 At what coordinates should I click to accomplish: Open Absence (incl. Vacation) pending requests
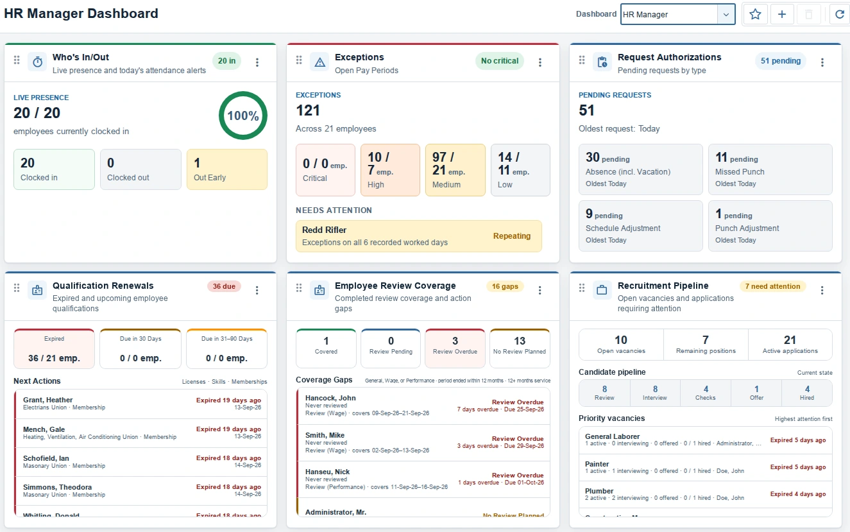tap(641, 169)
